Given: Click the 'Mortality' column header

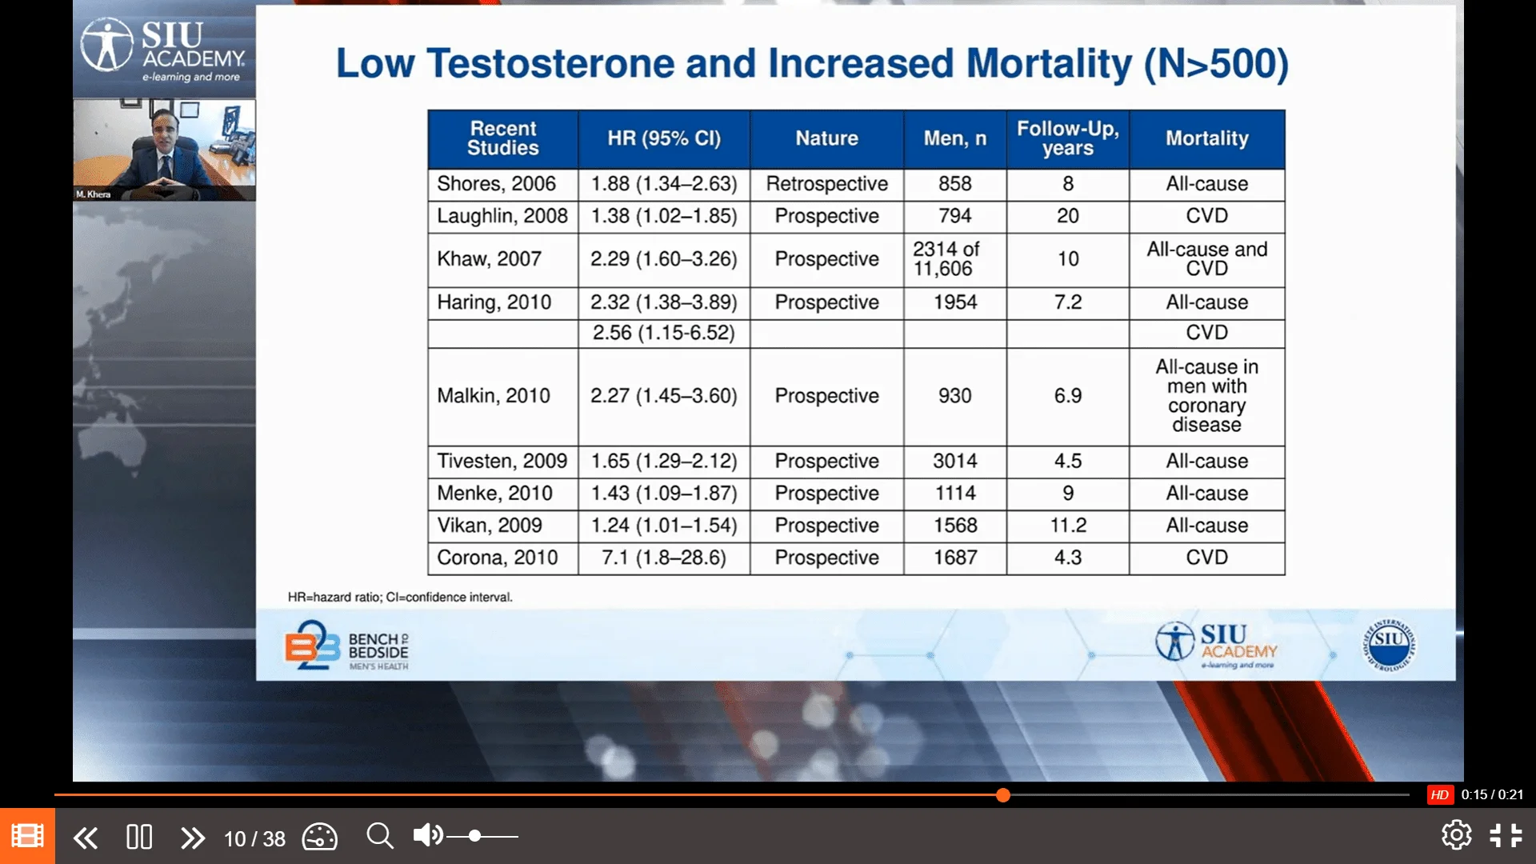Looking at the screenshot, I should (1207, 138).
